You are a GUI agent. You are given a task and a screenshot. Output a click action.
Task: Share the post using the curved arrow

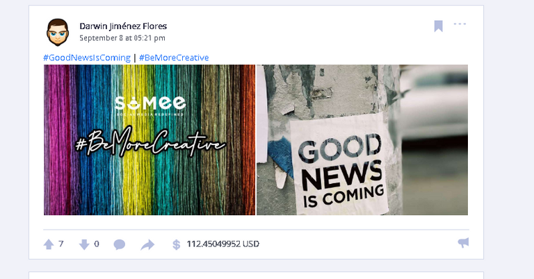[x=147, y=245]
